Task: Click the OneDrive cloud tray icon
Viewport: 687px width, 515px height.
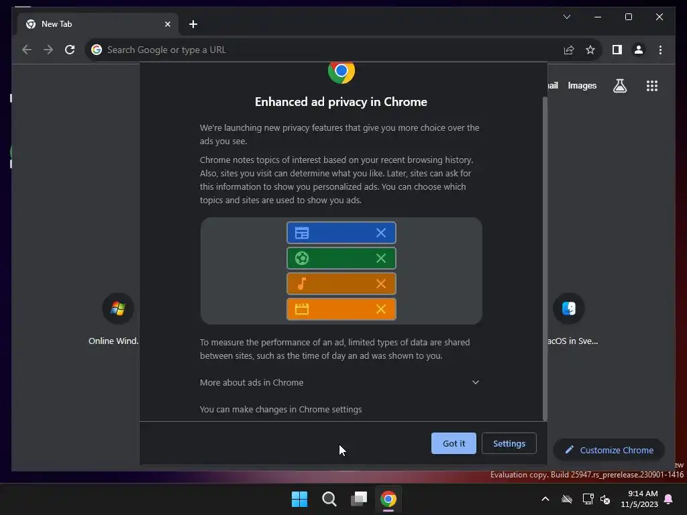Action: point(567,499)
